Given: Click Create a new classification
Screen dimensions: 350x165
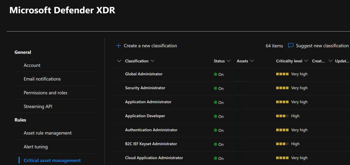Looking at the screenshot, I should pyautogui.click(x=150, y=45).
